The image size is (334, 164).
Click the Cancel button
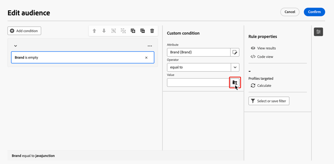tap(290, 12)
